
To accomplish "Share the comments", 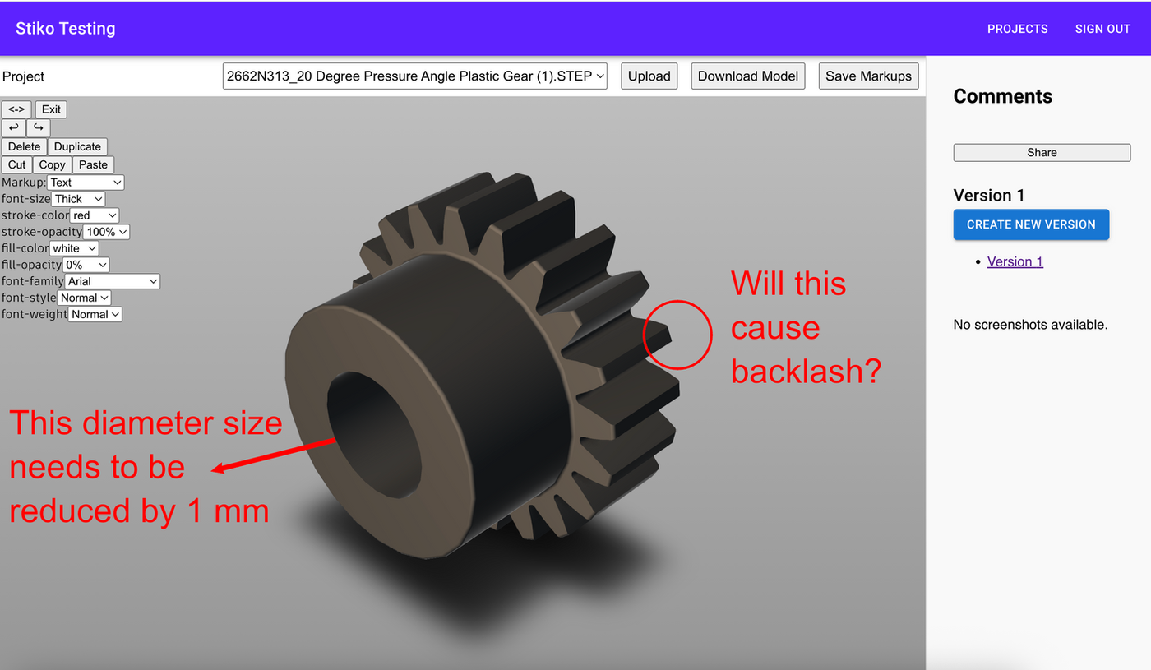I will [1042, 152].
